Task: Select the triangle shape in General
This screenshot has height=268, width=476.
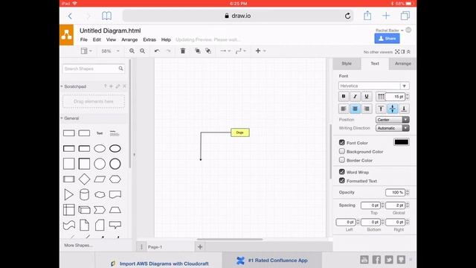Action: click(x=68, y=194)
